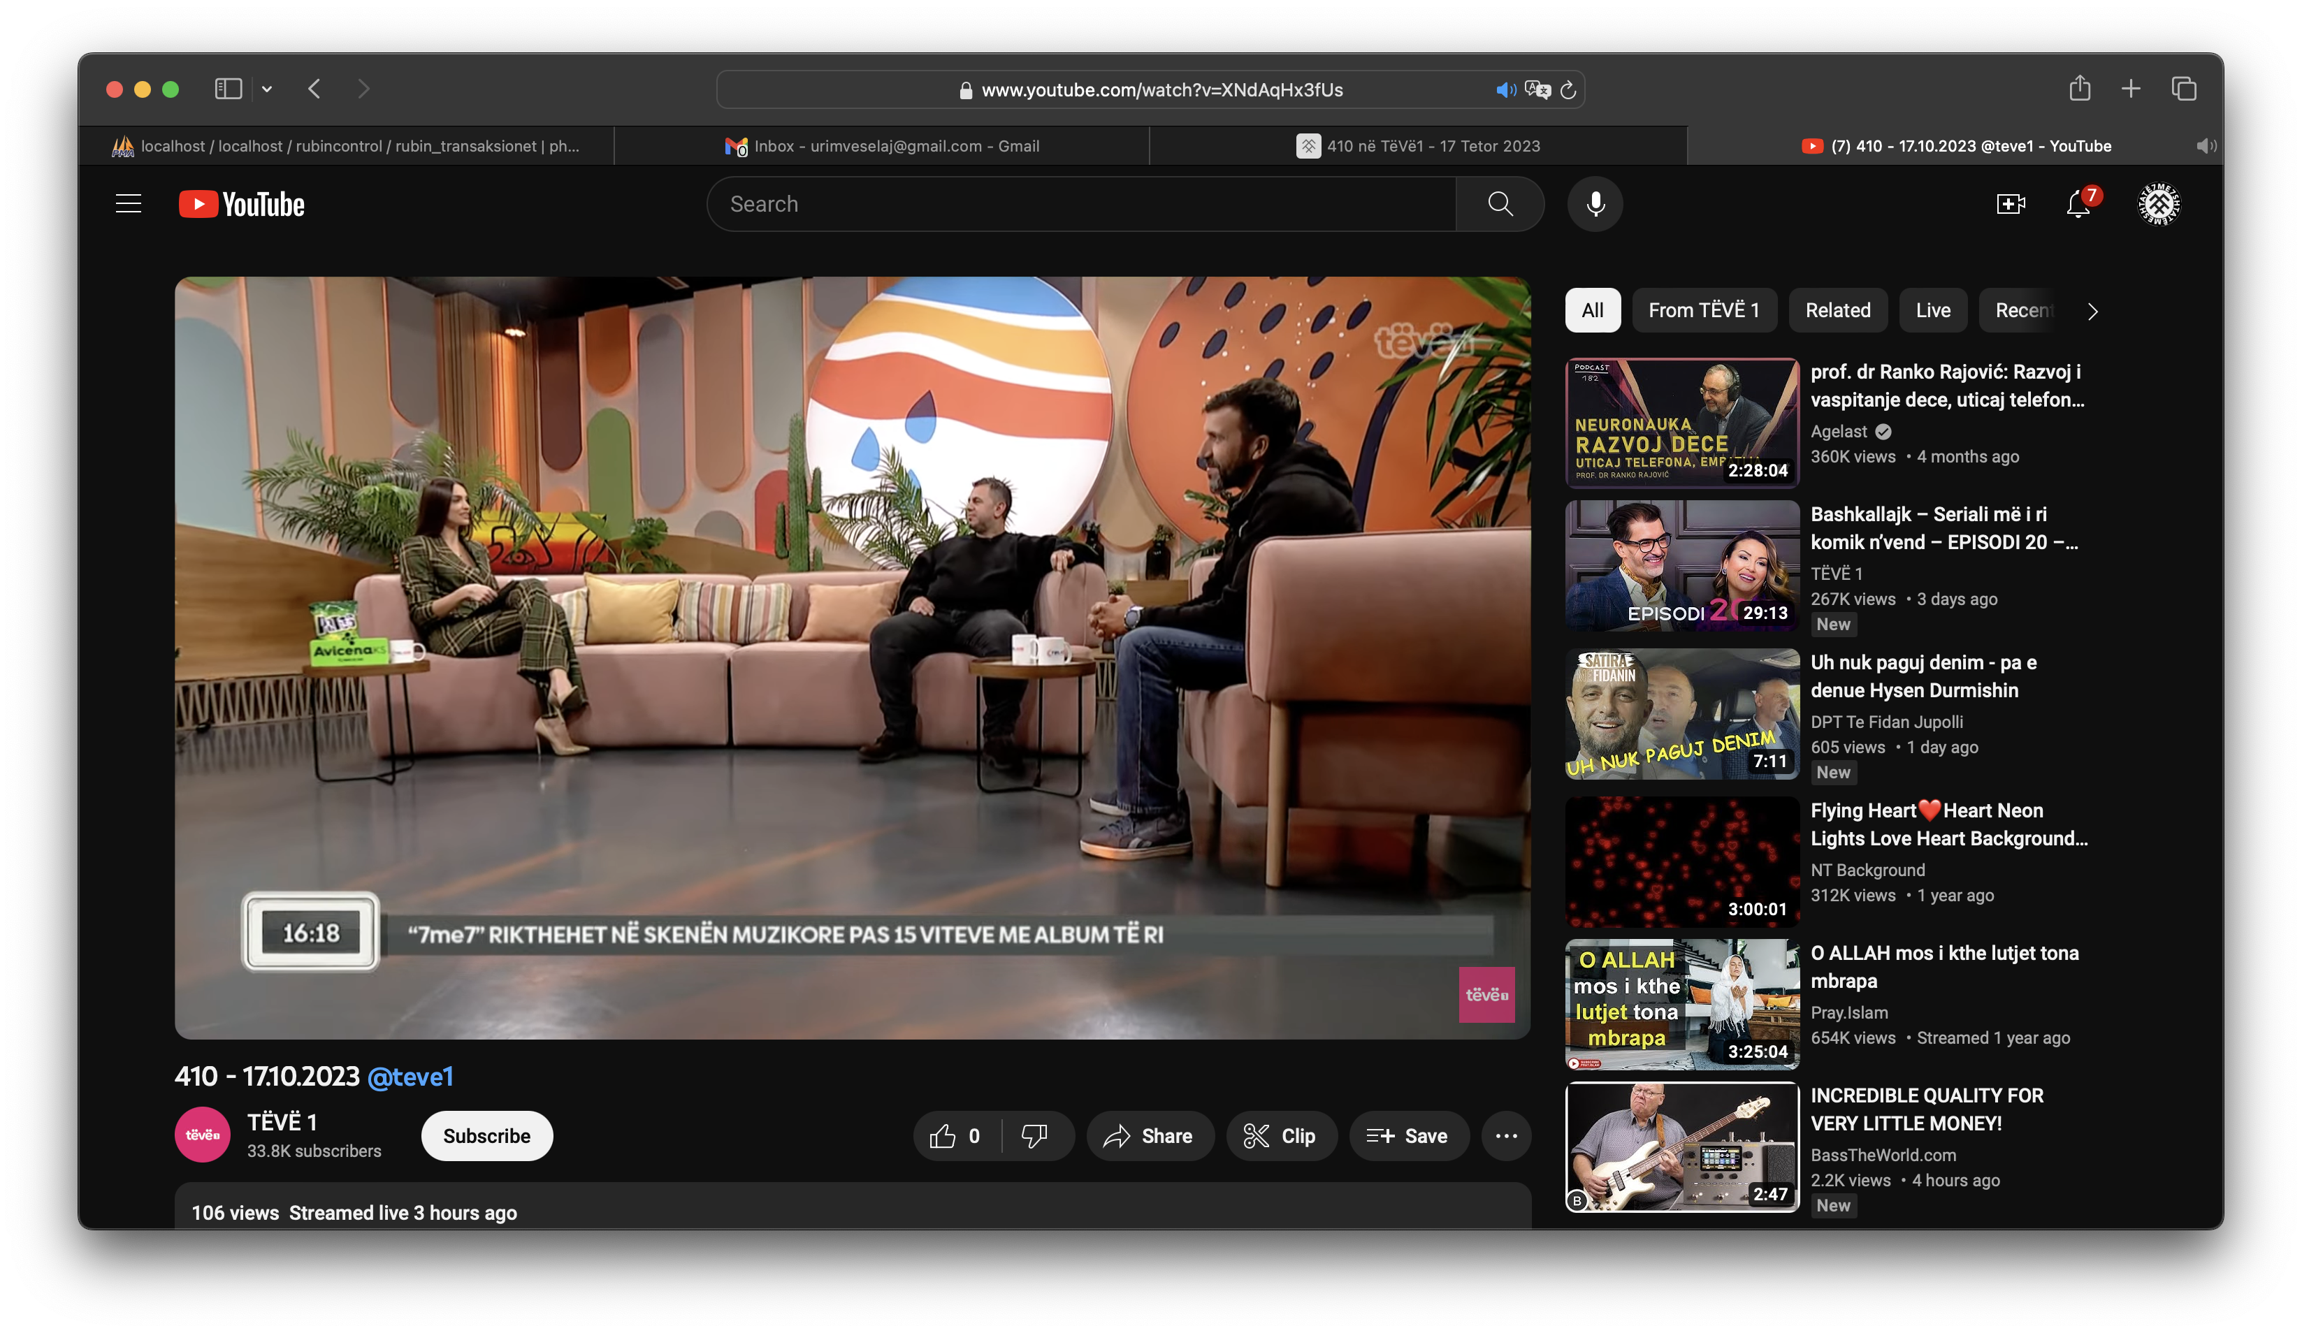
Task: Open the translate icon in address bar
Action: (1537, 89)
